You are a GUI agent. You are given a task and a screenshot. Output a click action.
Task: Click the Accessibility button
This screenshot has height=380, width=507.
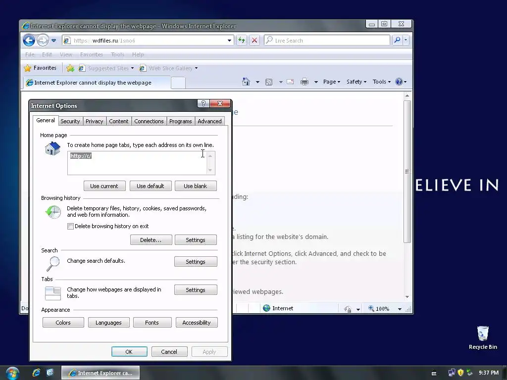(197, 323)
